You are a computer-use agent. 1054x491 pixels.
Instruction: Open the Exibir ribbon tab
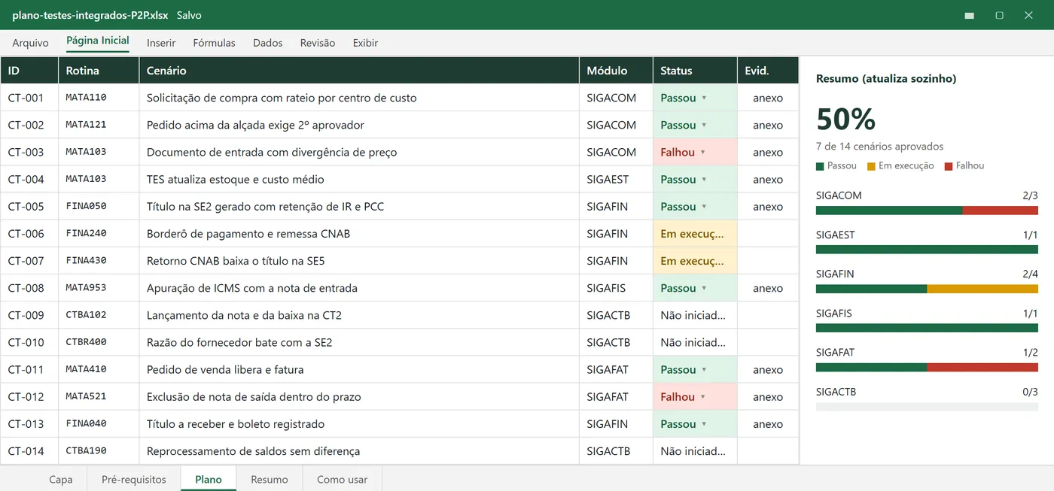point(365,43)
